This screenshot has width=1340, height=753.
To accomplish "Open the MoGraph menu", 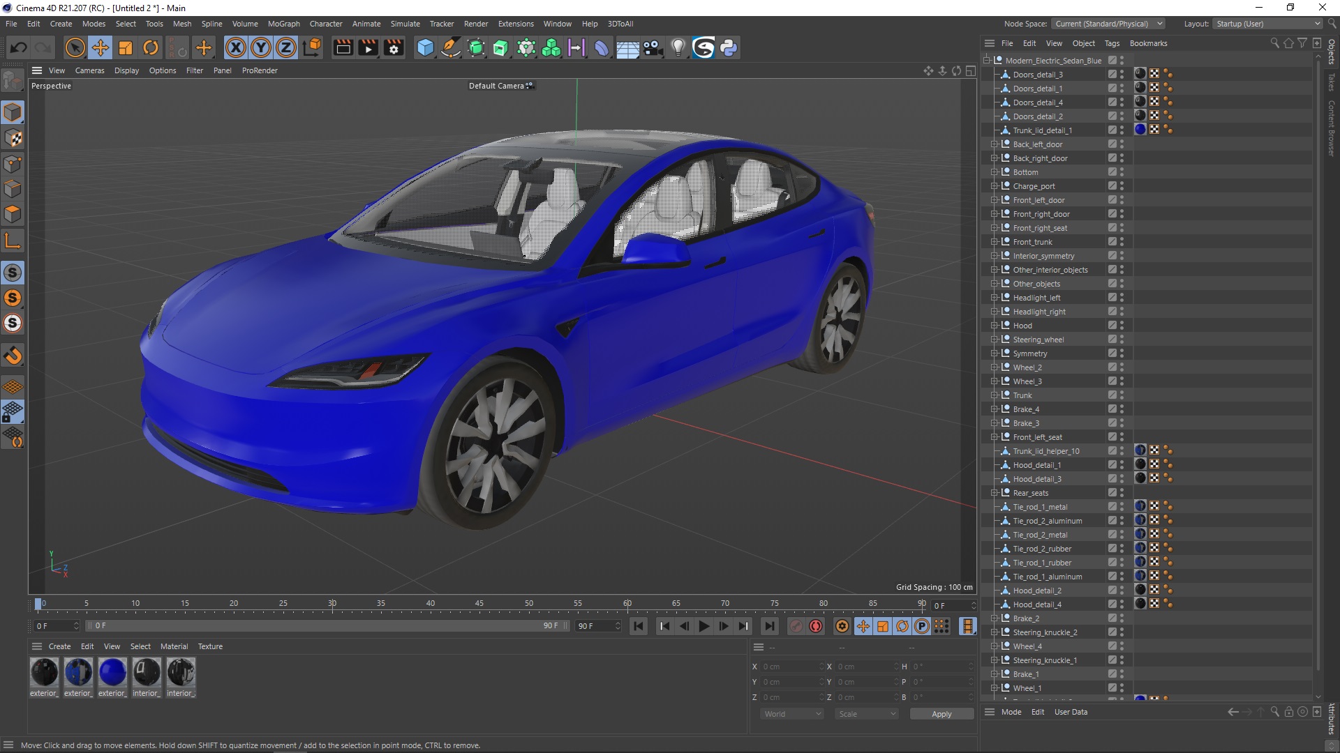I will point(284,24).
